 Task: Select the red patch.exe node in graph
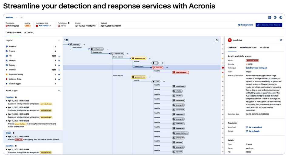tap(158, 67)
